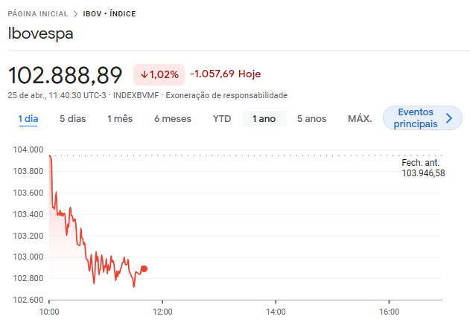Click the 12:00 time axis marker

(162, 312)
